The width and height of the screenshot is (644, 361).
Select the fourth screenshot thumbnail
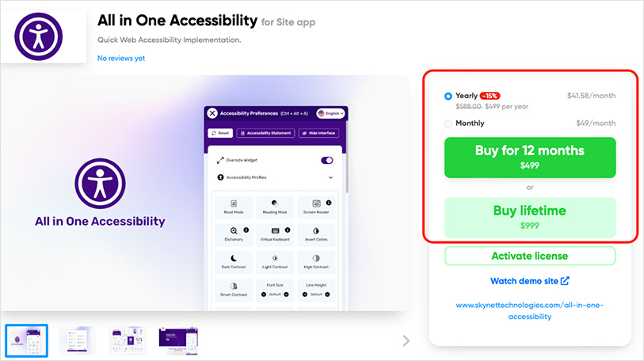(178, 340)
